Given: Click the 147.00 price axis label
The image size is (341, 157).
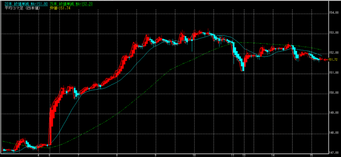Looking at the screenshot, I should (x=333, y=152).
